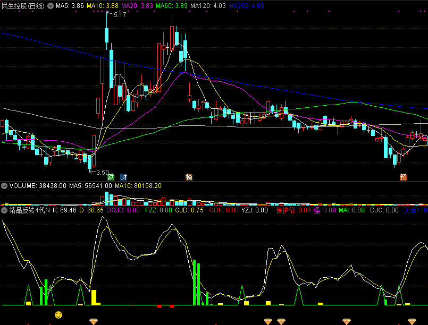The image size is (428, 325).
Task: Click the rightmost diamond signal icon
Action: point(412,322)
